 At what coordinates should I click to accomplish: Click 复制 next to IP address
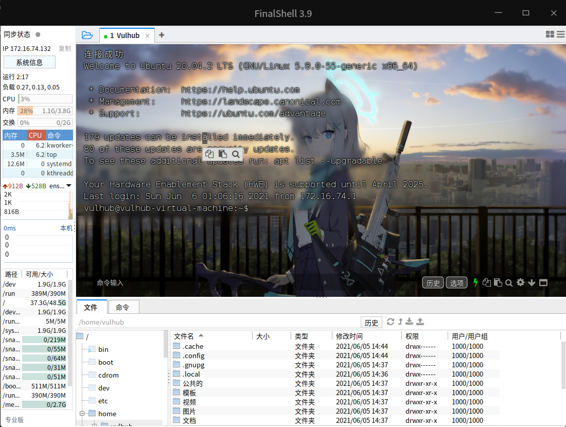(x=65, y=48)
